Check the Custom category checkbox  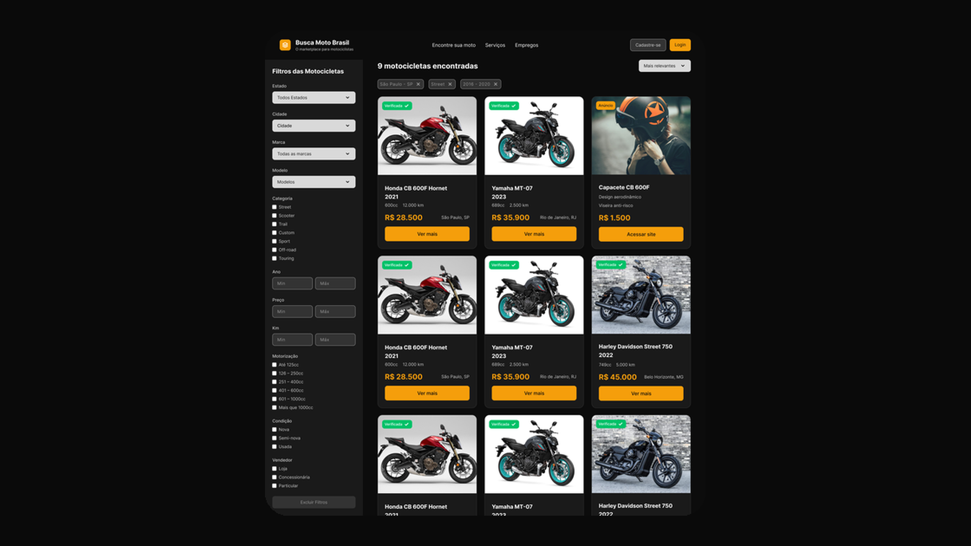[275, 233]
